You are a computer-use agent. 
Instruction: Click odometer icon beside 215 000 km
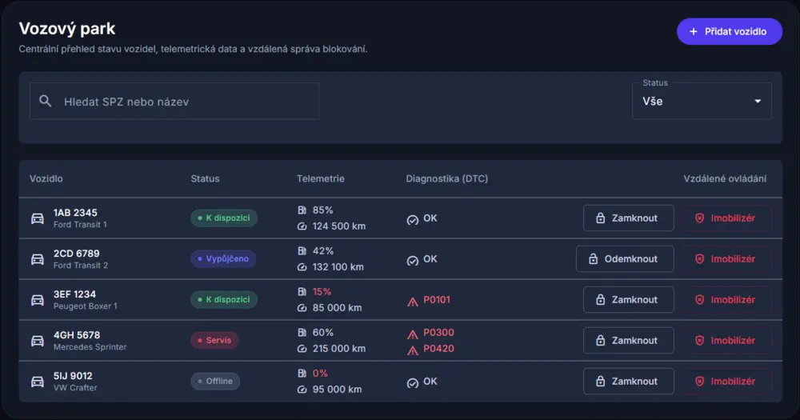(302, 349)
